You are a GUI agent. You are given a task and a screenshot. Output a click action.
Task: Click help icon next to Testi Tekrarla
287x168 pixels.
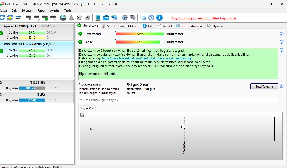[282, 86]
